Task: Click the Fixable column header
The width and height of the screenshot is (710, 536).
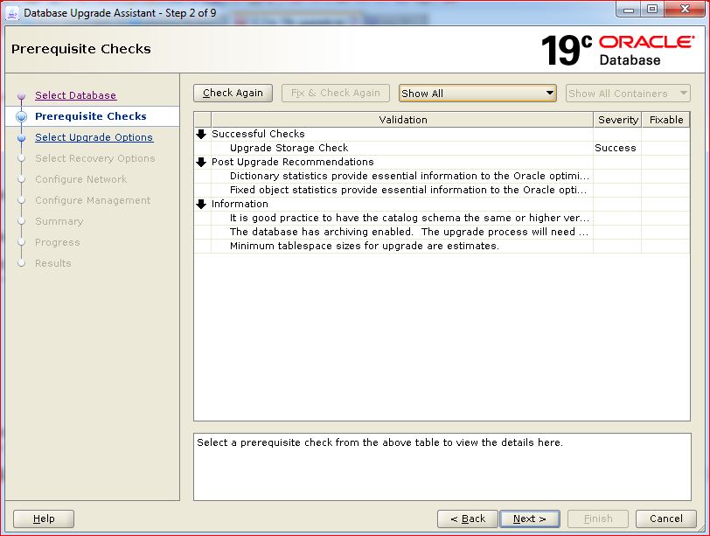Action: [666, 120]
